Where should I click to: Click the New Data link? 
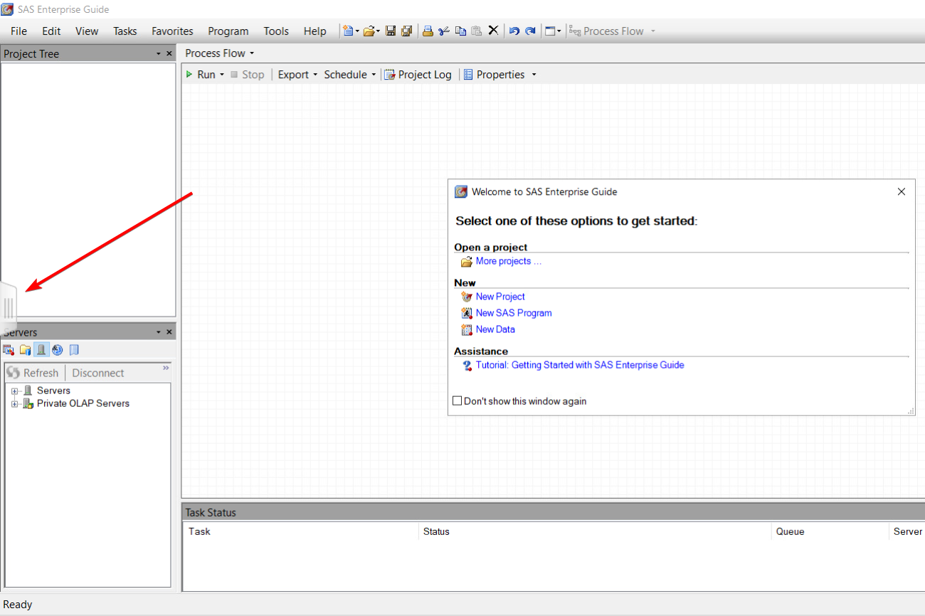495,329
